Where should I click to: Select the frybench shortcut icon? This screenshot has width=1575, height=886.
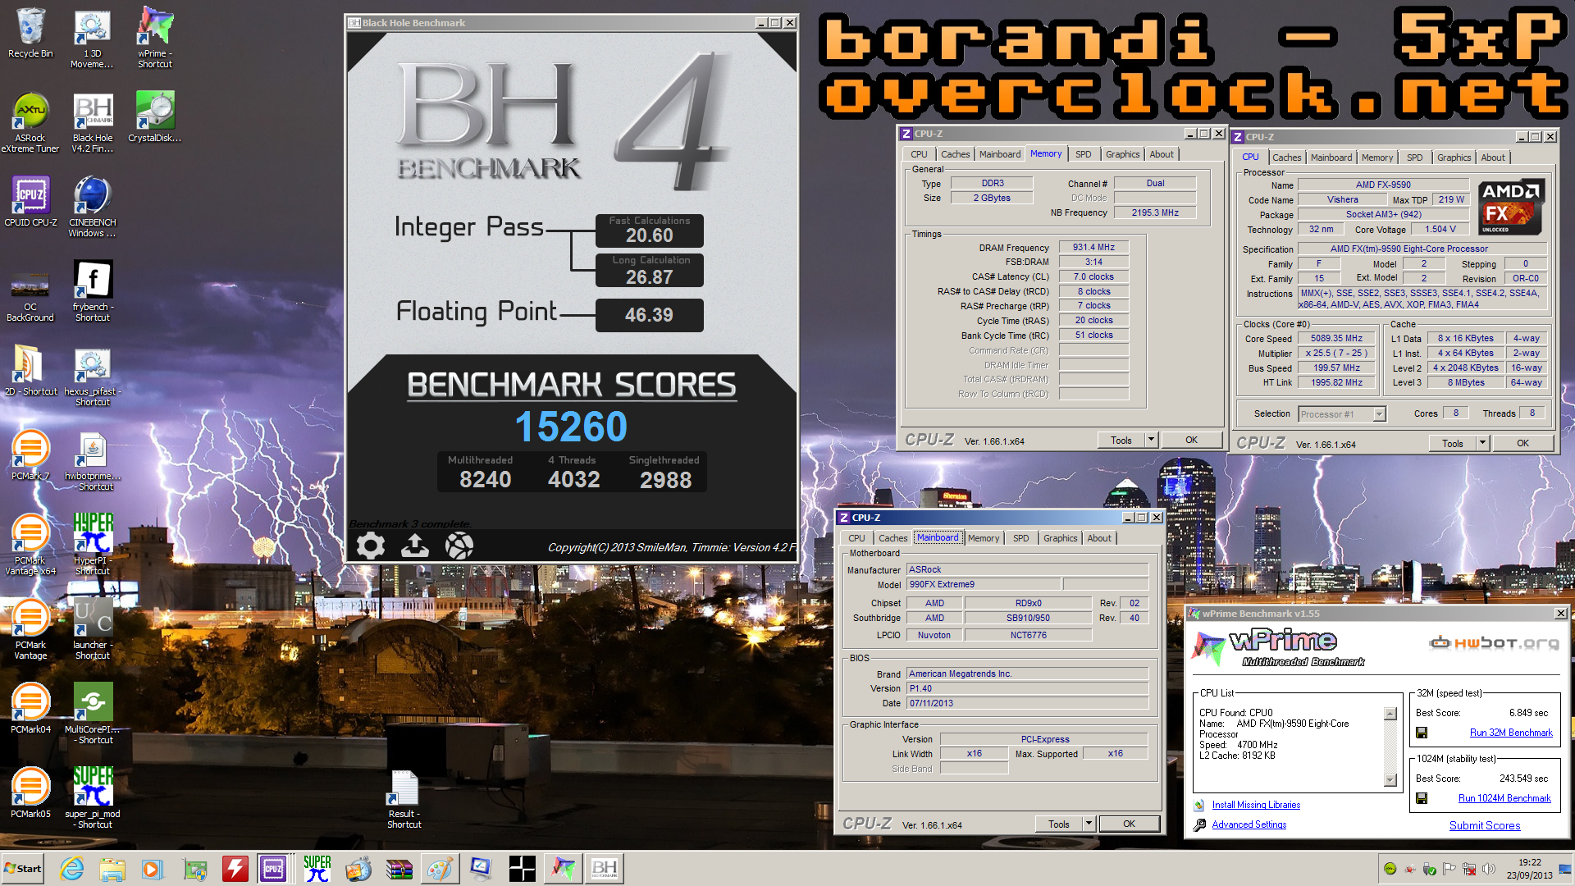93,290
